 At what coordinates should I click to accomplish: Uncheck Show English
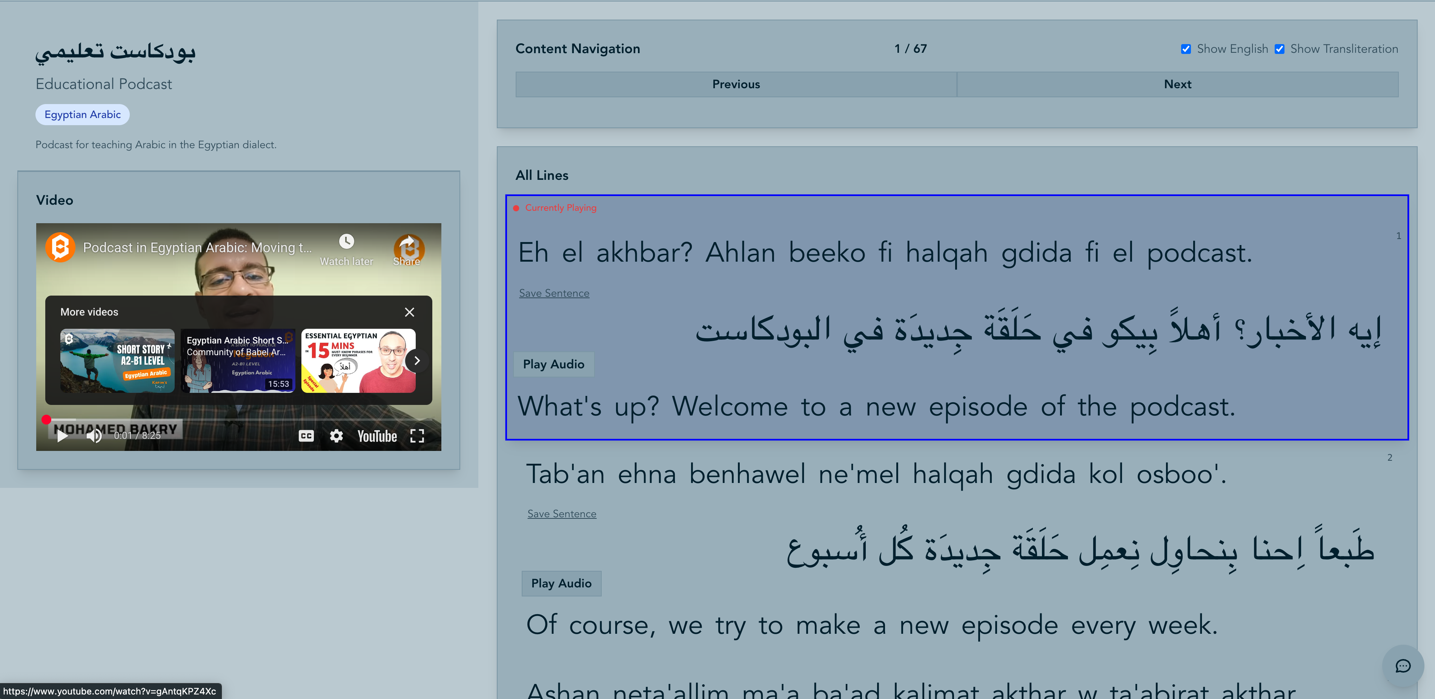click(x=1186, y=49)
